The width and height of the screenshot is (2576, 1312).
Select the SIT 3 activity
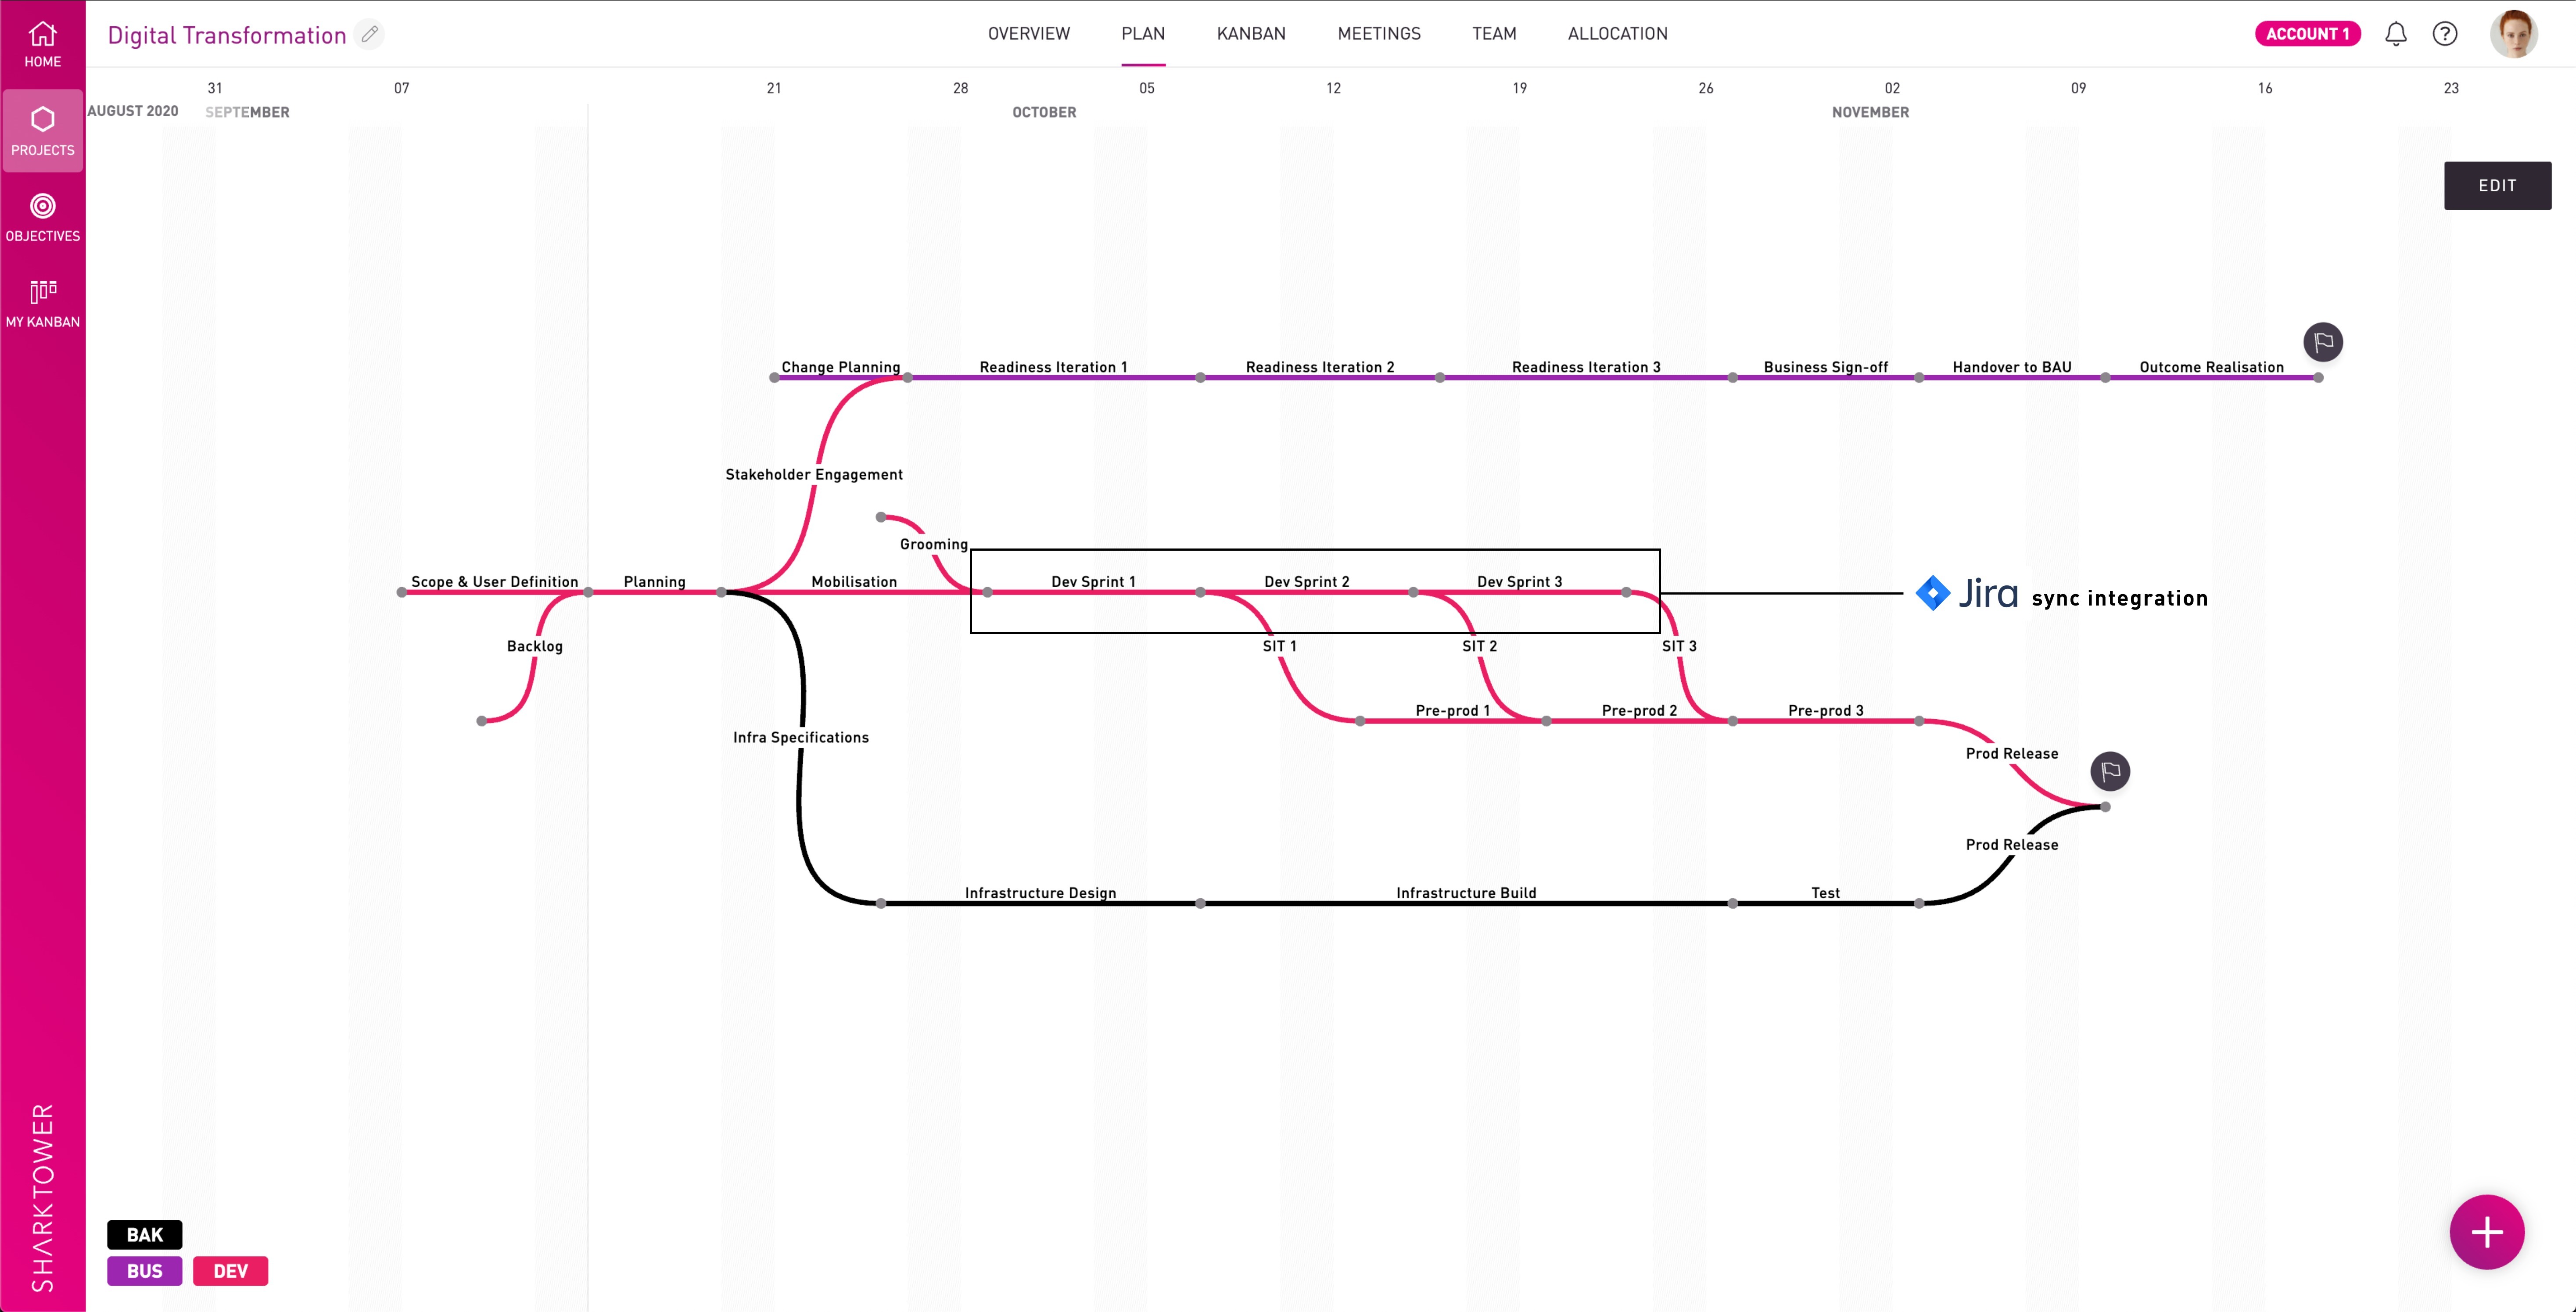point(1679,646)
